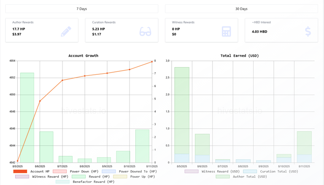Toggle Account HP legend swatch
The height and width of the screenshot is (185, 324).
[20, 171]
